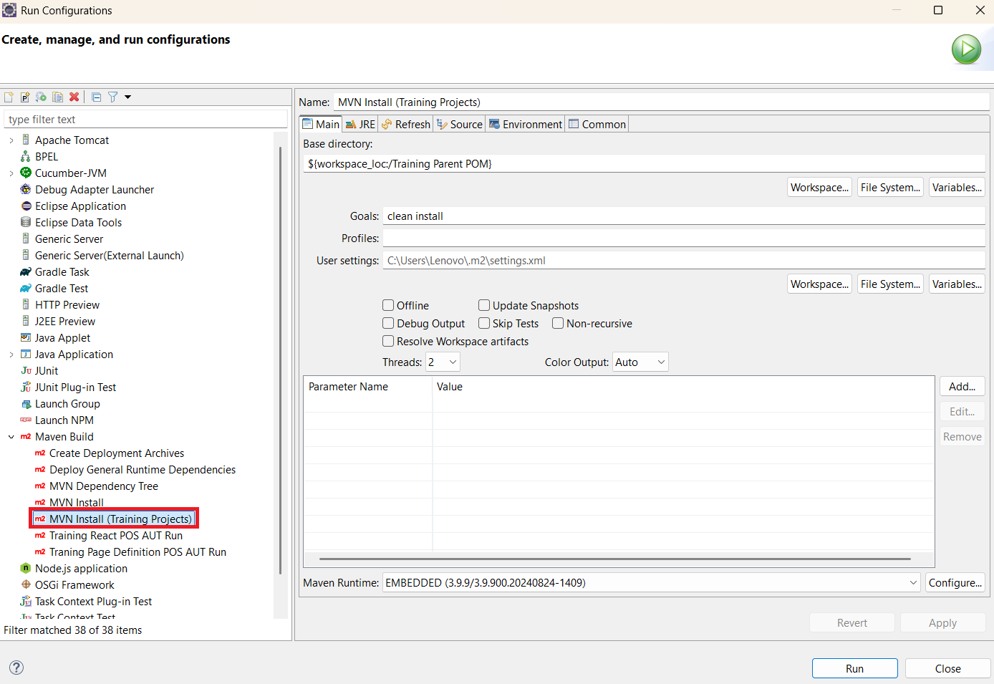Switch to the Source tab
This screenshot has height=684, width=994.
460,124
